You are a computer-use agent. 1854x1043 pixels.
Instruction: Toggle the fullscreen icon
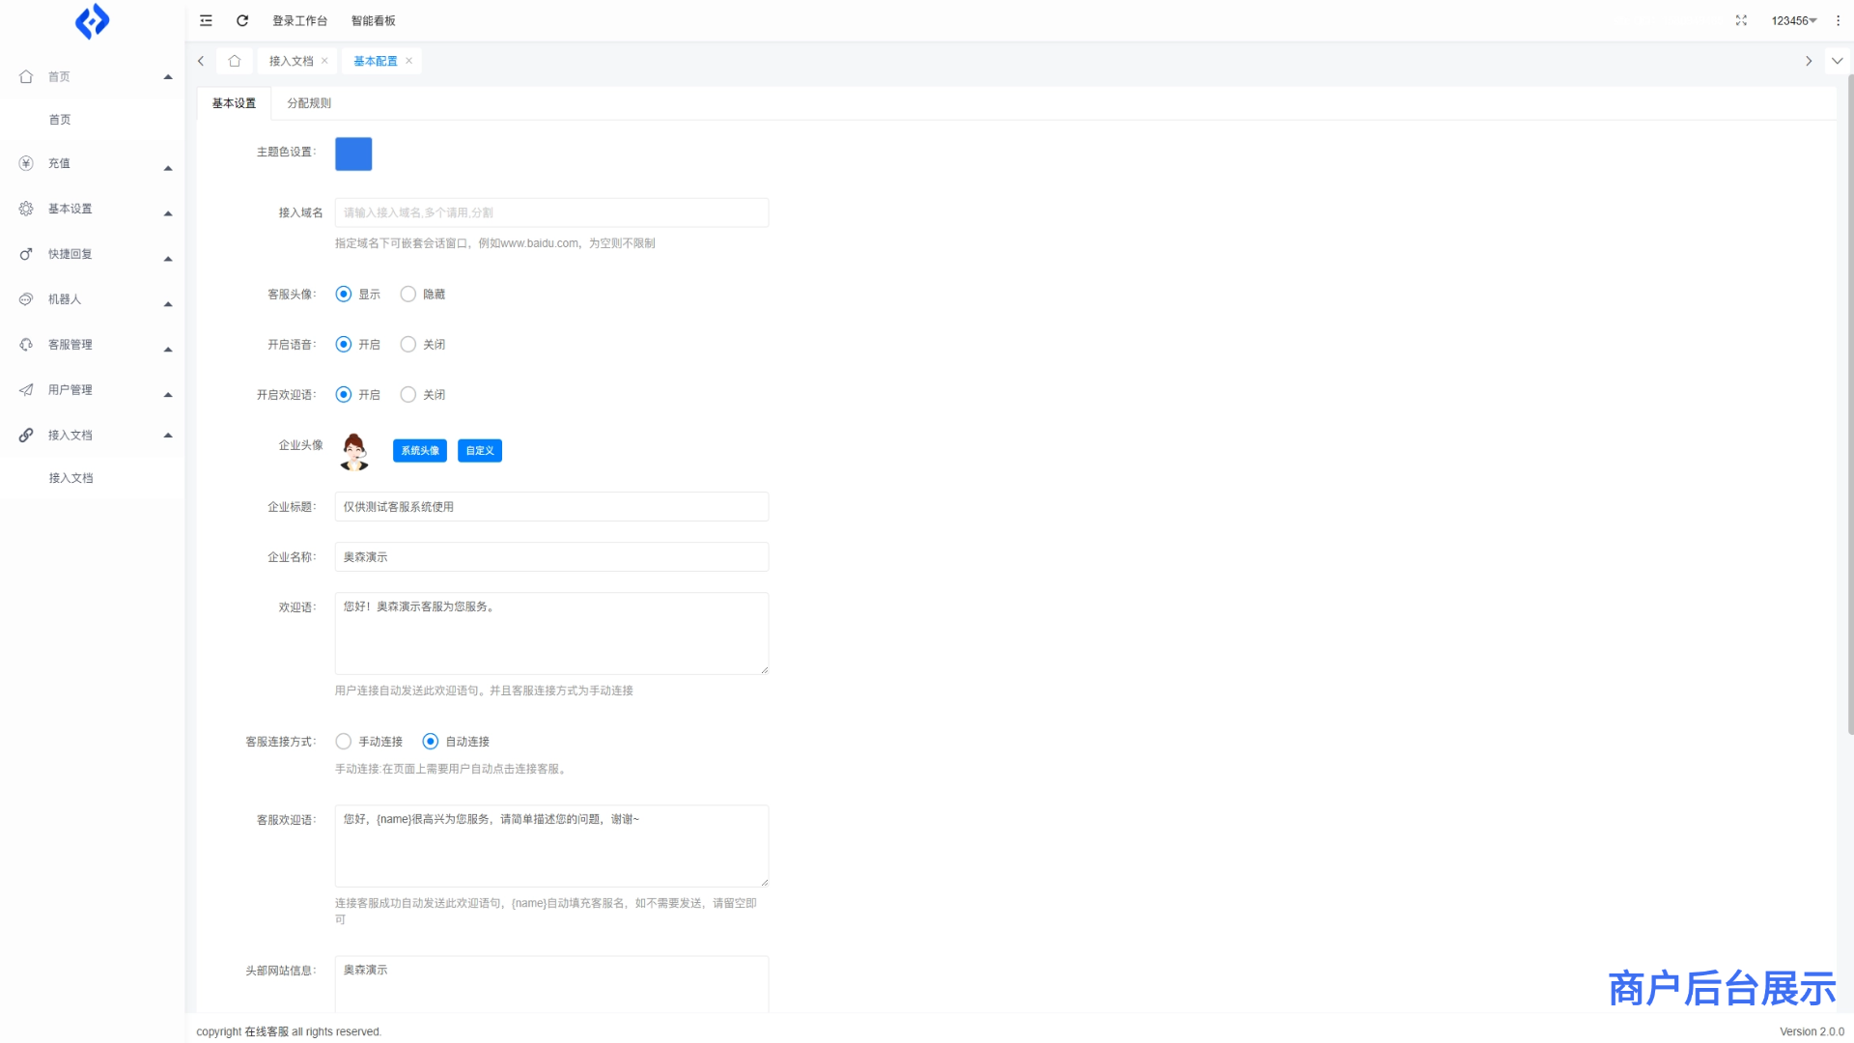(x=1741, y=20)
